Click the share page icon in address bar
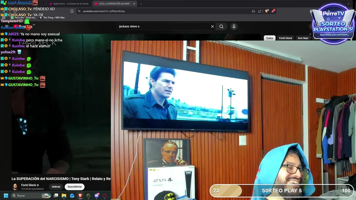 pos(260,11)
